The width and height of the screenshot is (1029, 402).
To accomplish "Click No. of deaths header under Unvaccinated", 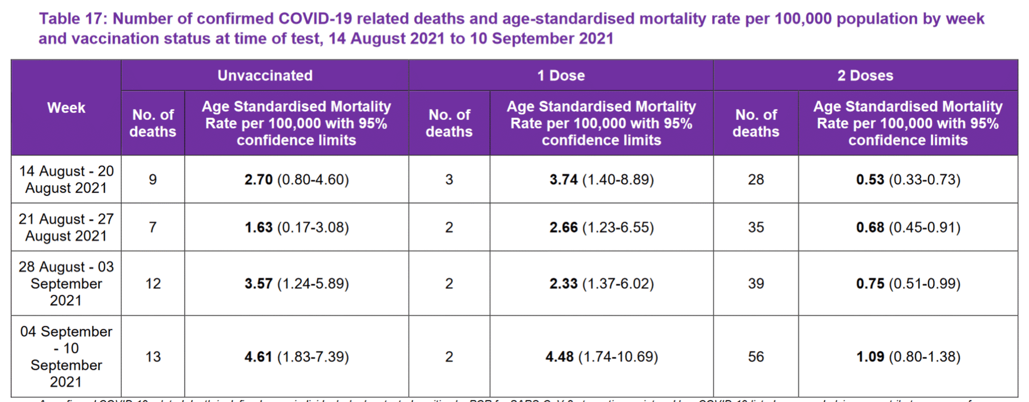I will click(153, 123).
